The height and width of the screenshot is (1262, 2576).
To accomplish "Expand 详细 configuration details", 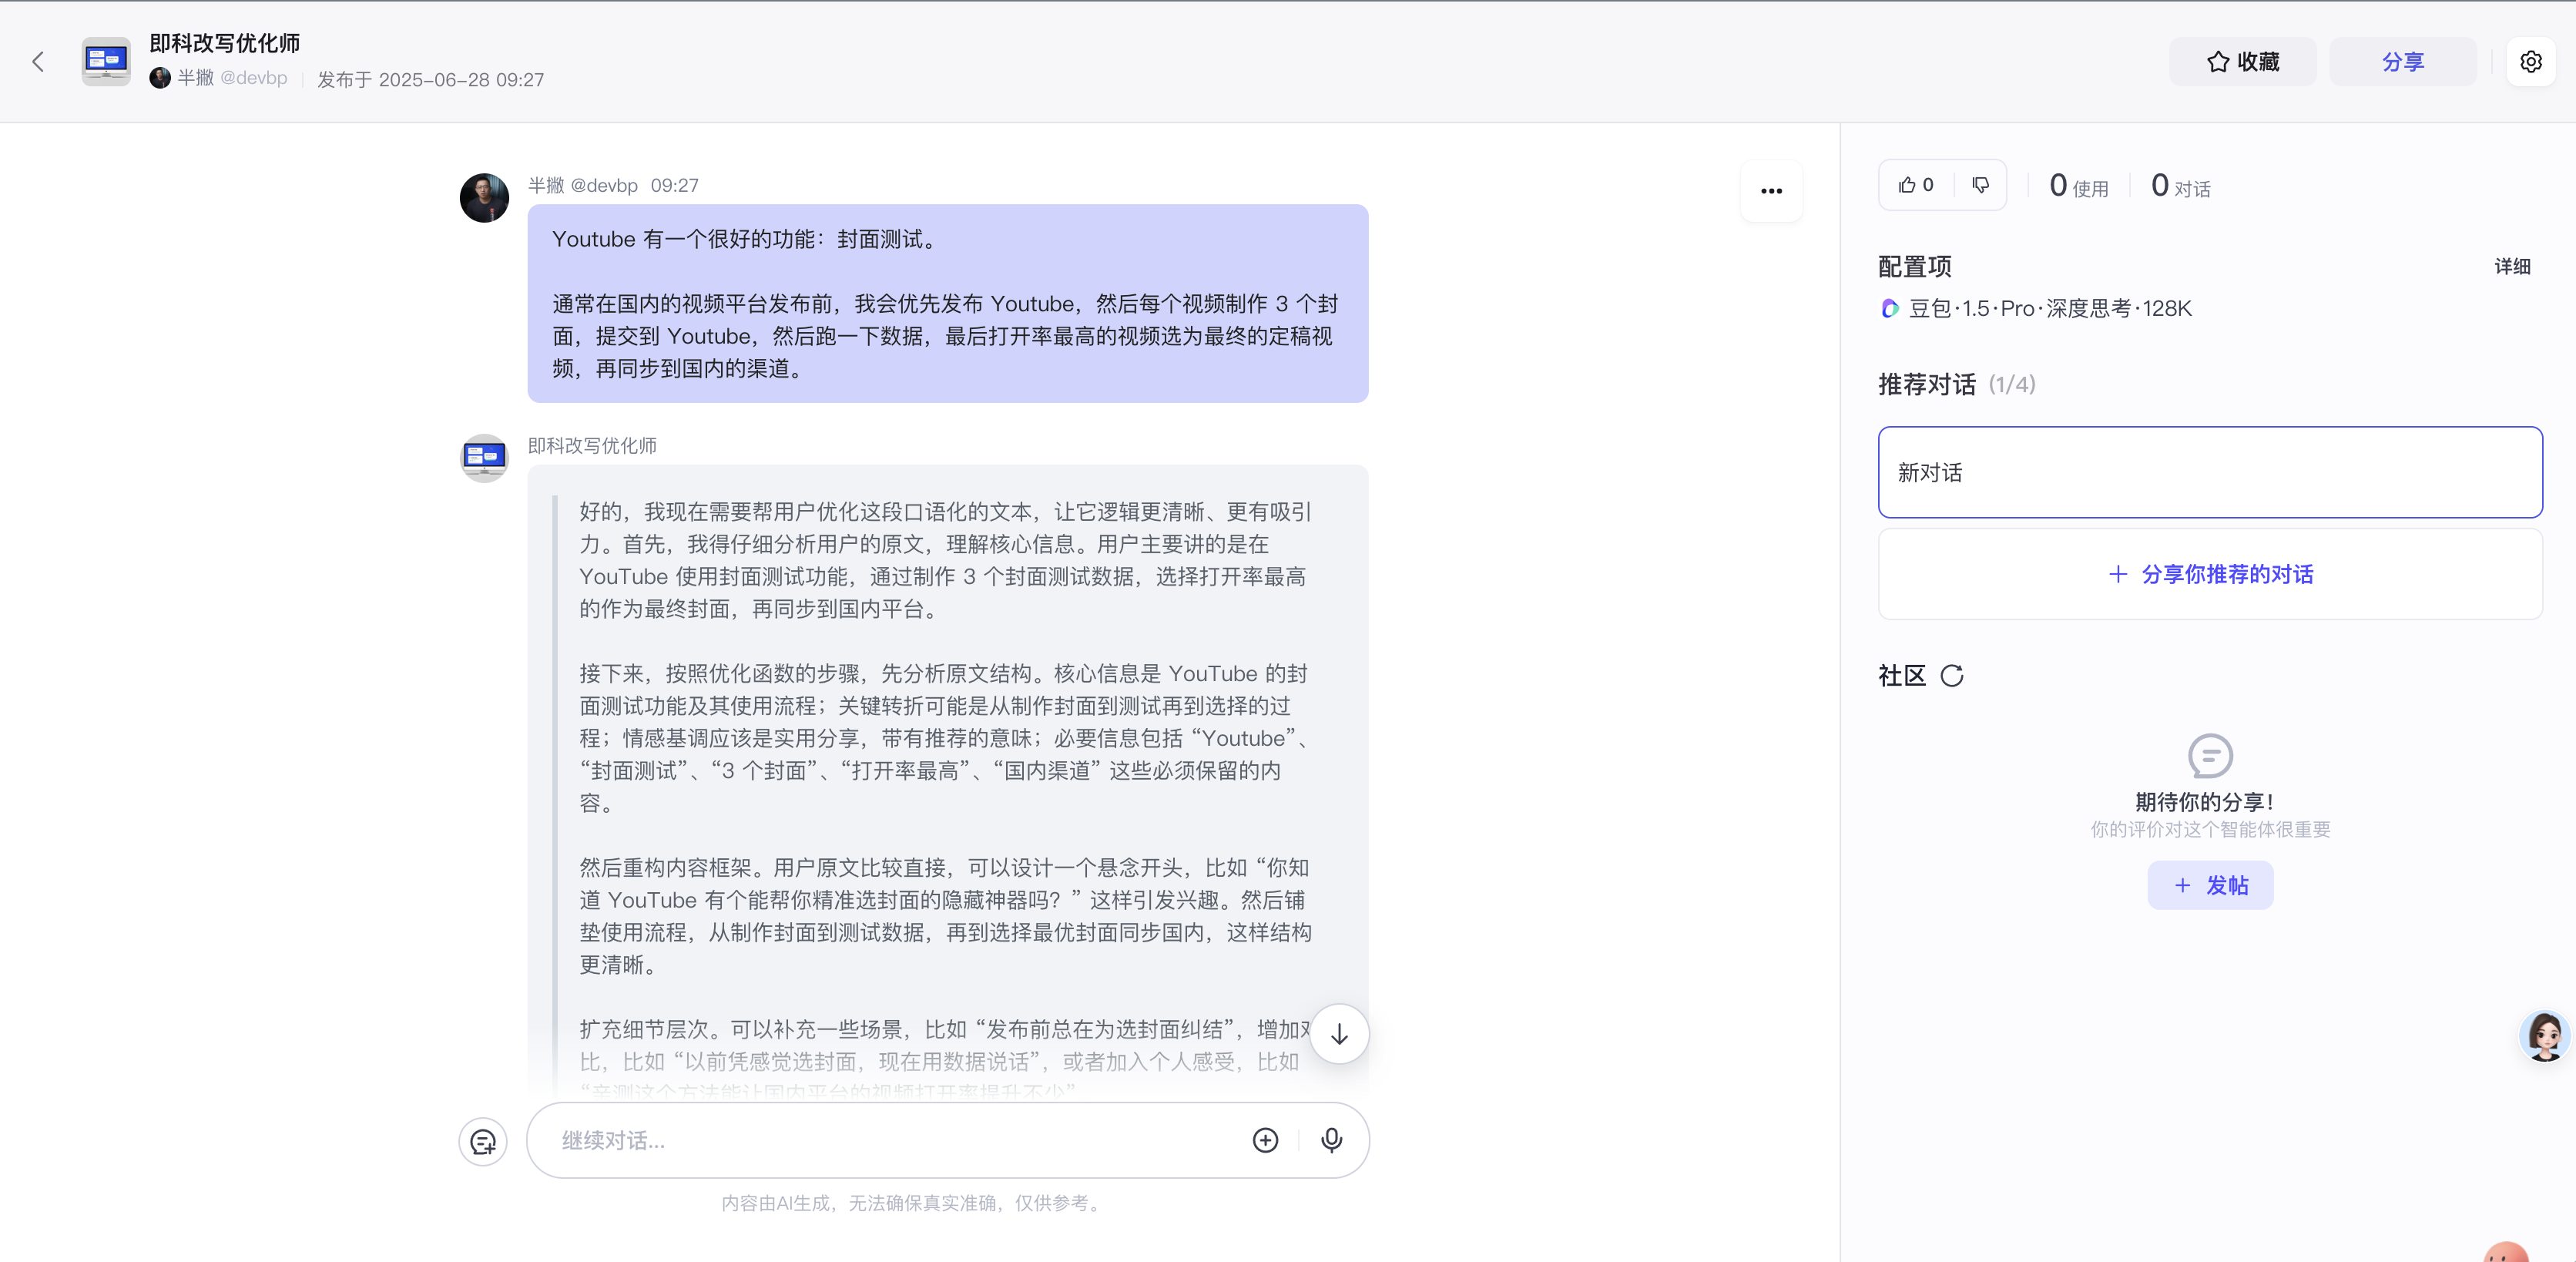I will [2511, 266].
